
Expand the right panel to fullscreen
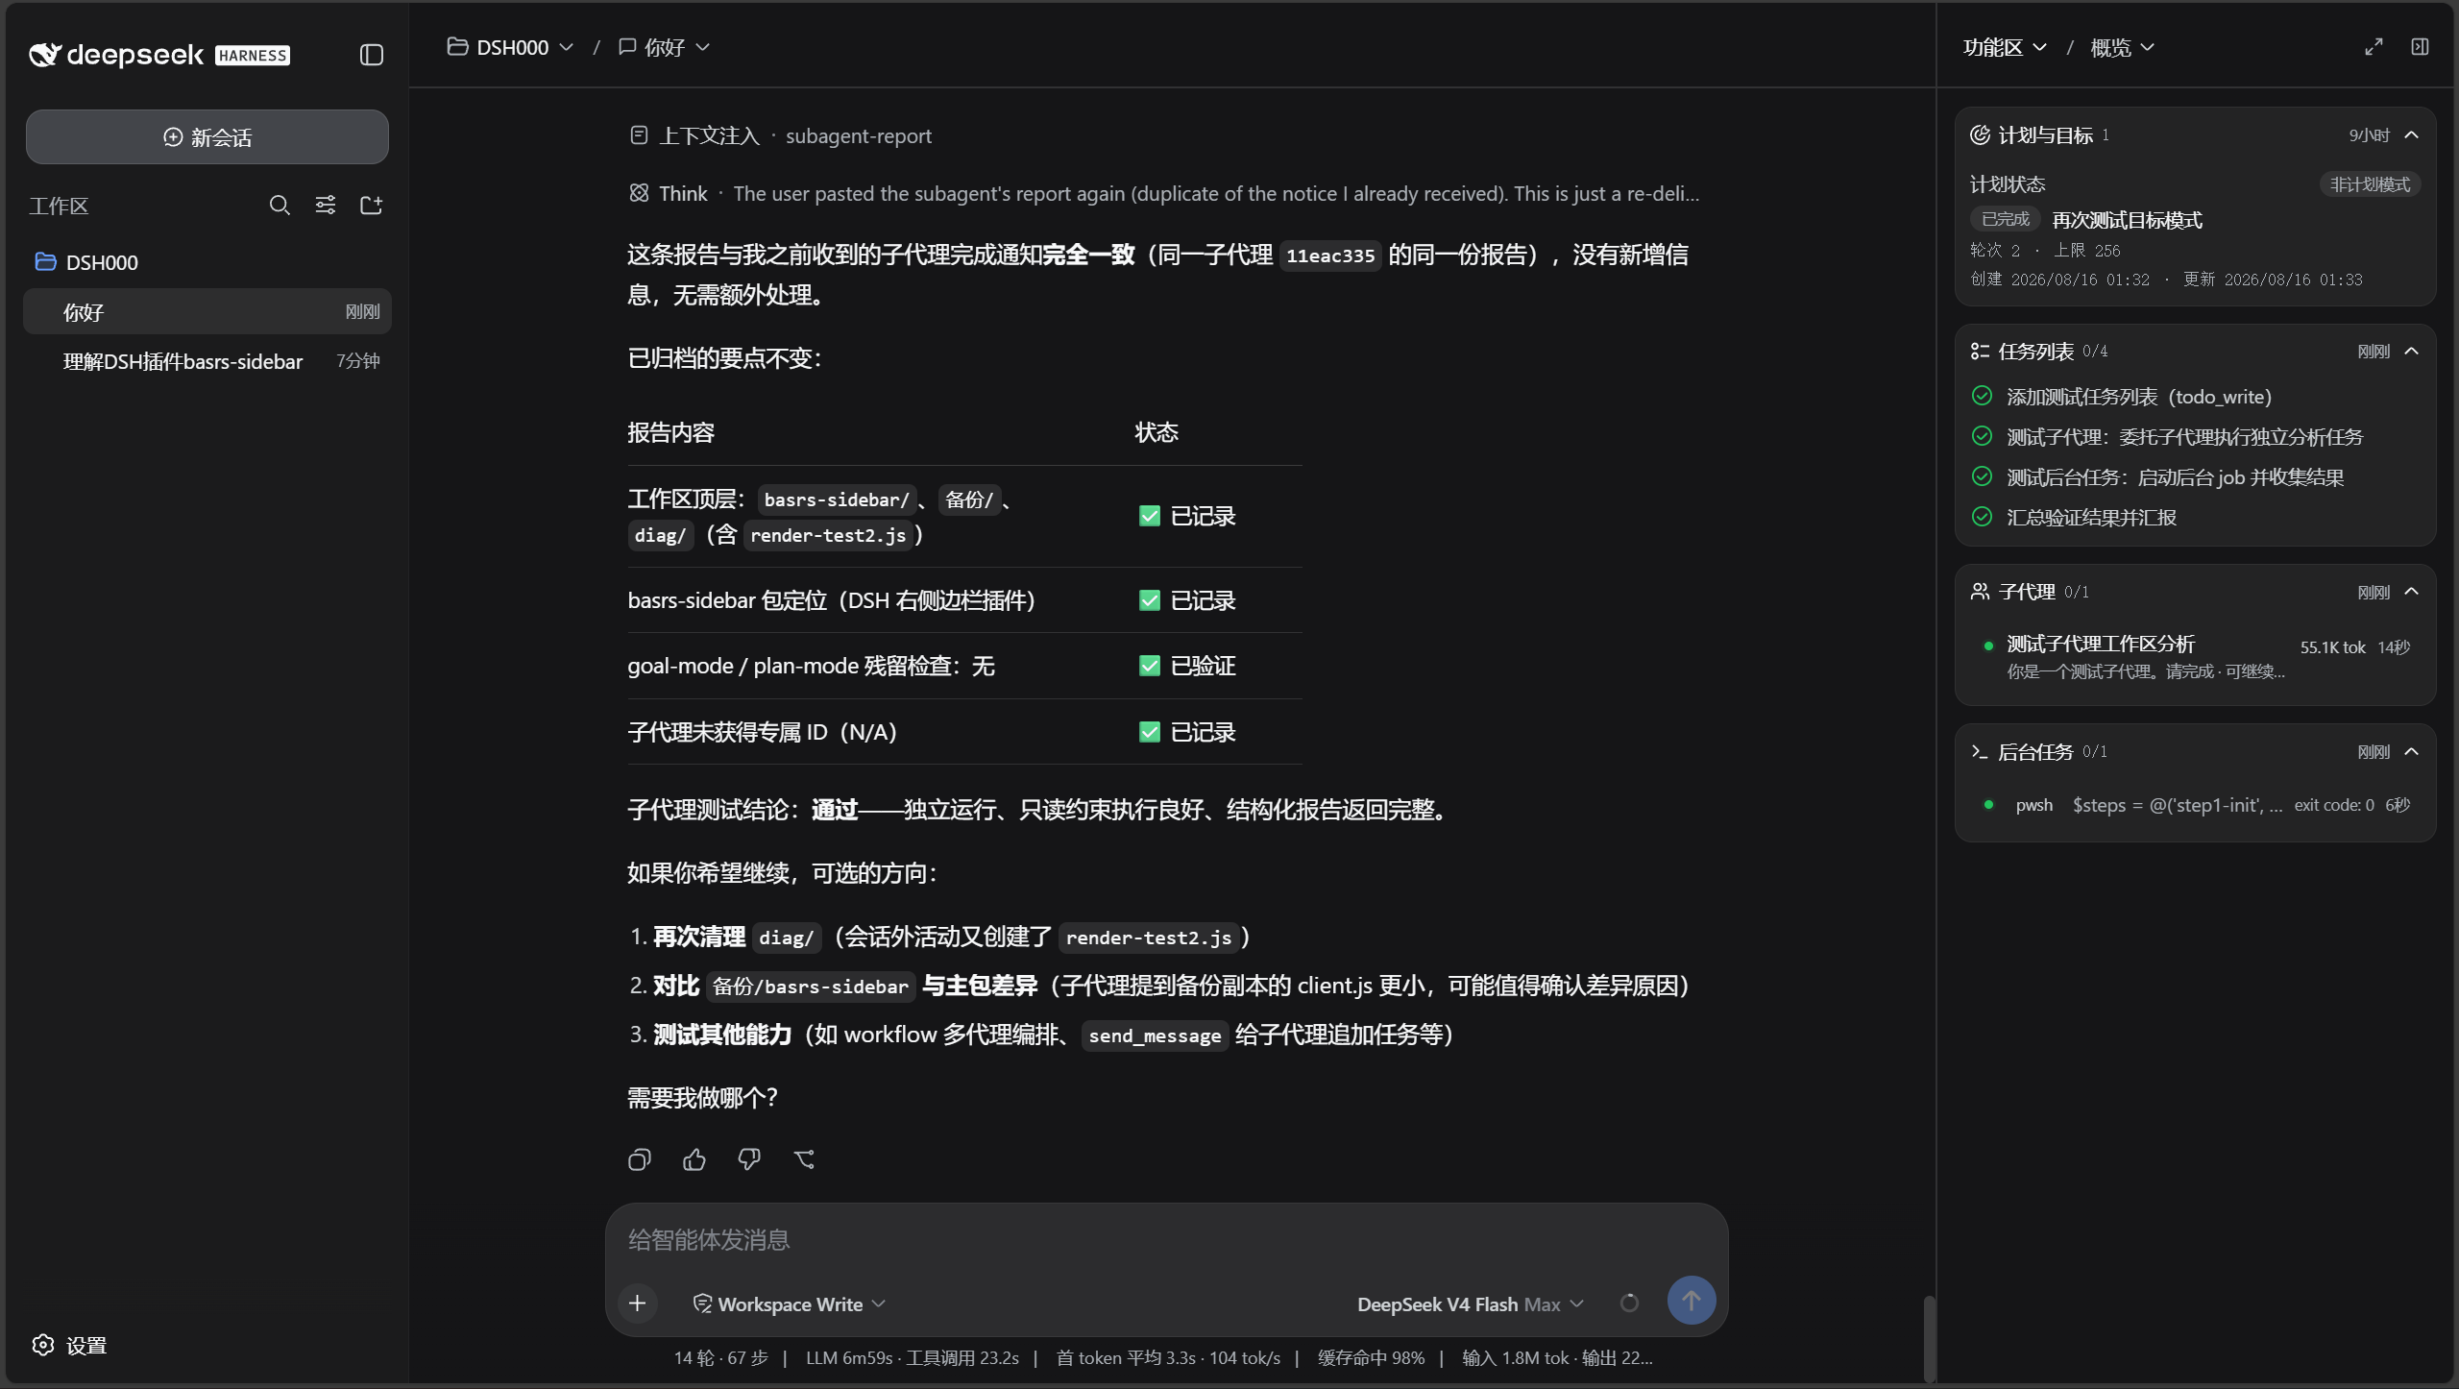pos(2374,47)
